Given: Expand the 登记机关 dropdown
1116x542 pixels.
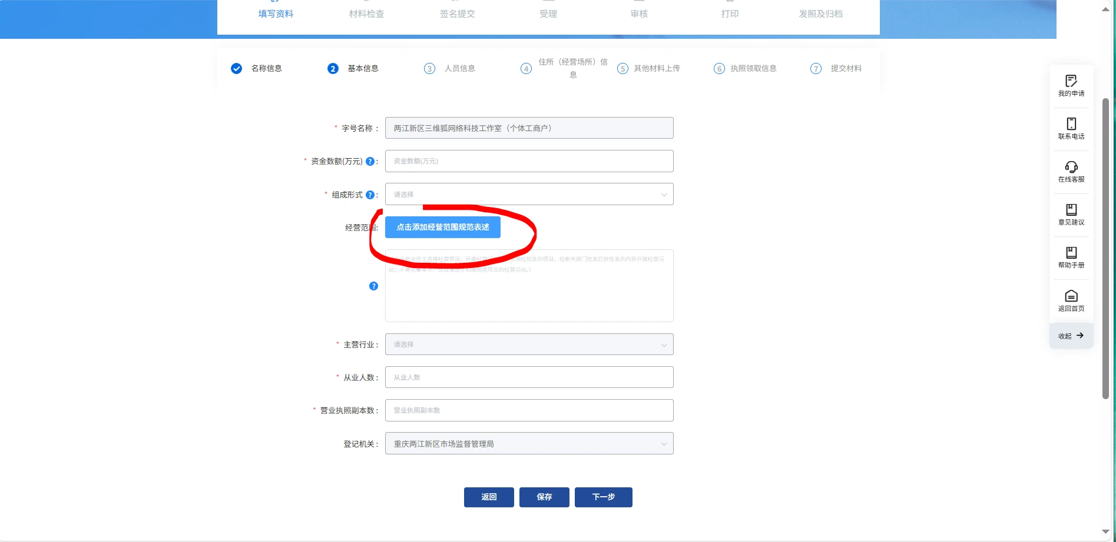Looking at the screenshot, I should point(529,444).
